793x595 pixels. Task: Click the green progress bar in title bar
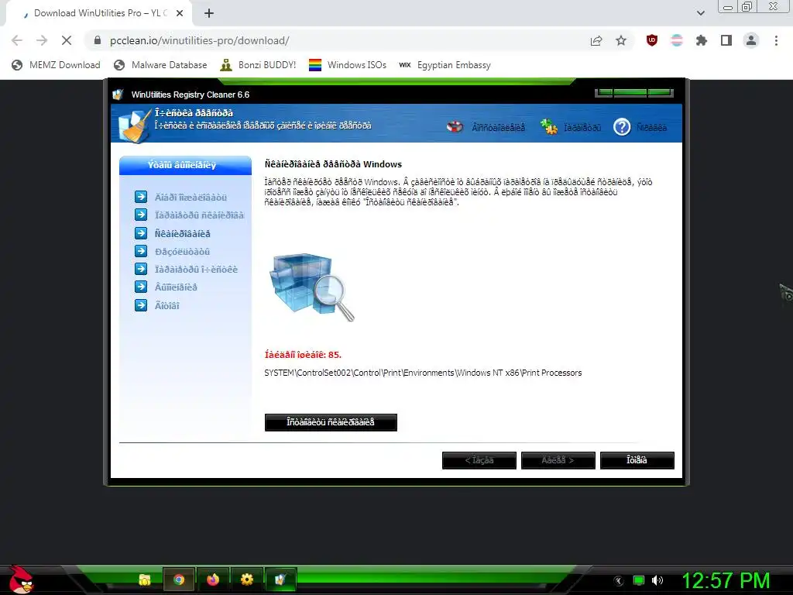pyautogui.click(x=634, y=93)
